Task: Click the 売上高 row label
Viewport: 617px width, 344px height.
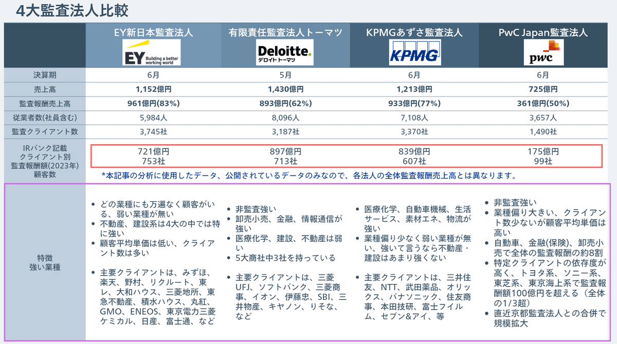Action: 44,89
